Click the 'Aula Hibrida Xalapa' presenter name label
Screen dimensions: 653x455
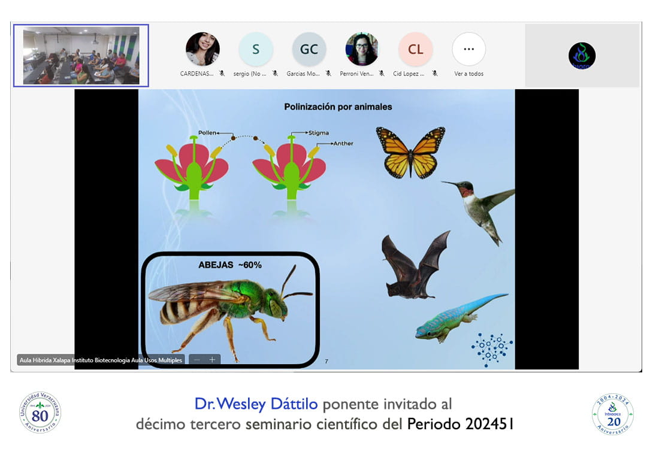[100, 360]
